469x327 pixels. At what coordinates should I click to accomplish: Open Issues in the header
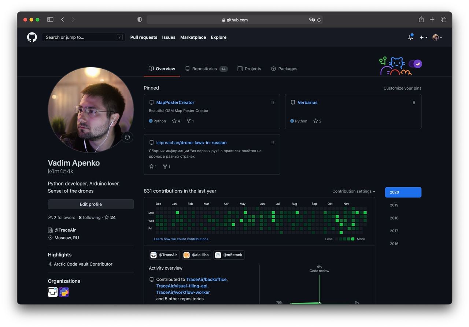169,37
